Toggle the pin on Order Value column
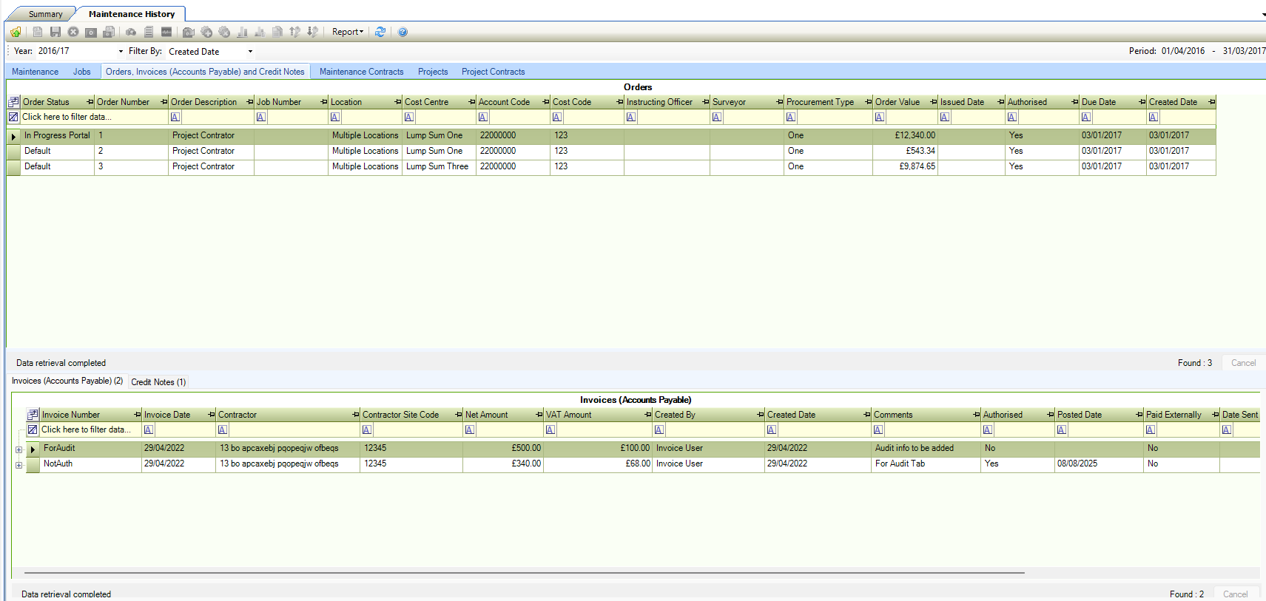This screenshot has height=601, width=1266. click(934, 102)
